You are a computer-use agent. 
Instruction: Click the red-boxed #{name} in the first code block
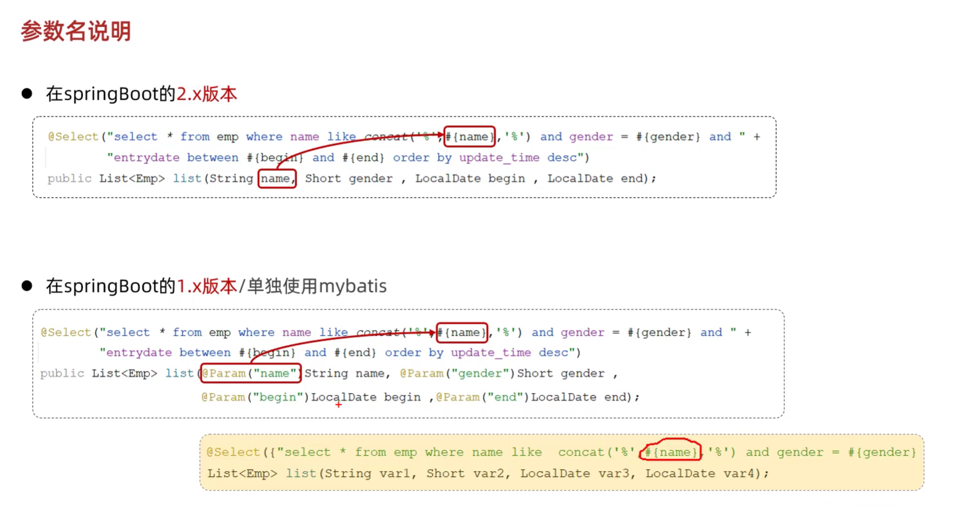(469, 137)
